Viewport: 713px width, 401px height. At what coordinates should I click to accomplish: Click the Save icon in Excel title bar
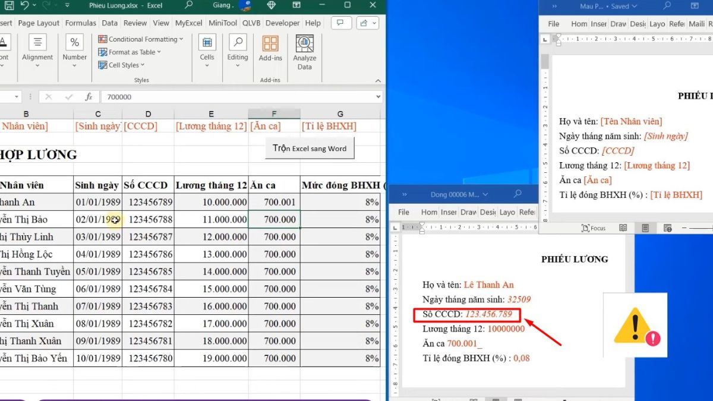pos(9,5)
